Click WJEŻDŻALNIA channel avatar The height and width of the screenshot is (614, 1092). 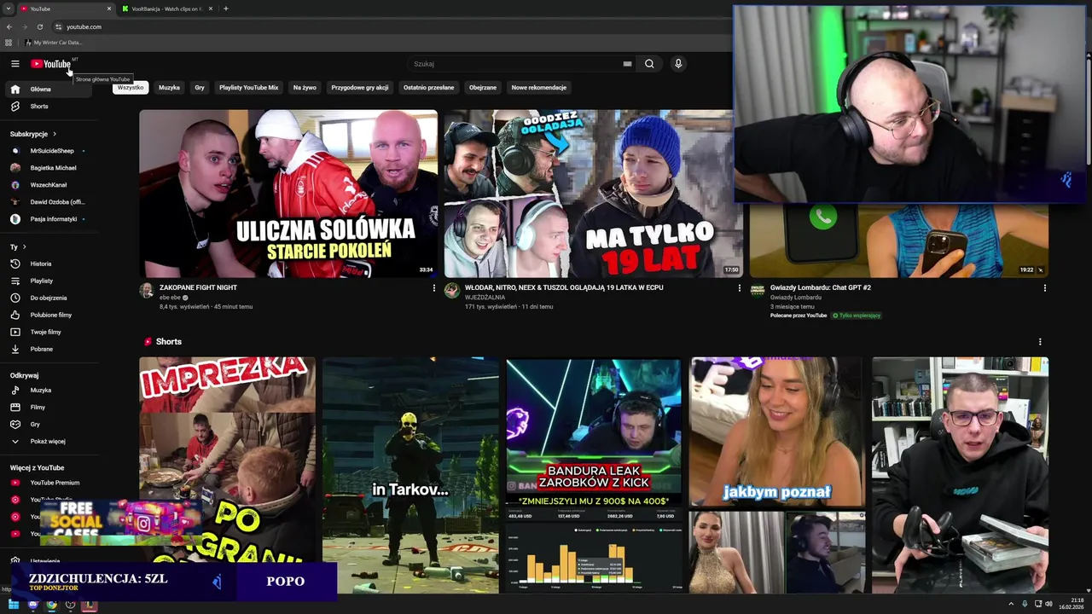tap(452, 291)
